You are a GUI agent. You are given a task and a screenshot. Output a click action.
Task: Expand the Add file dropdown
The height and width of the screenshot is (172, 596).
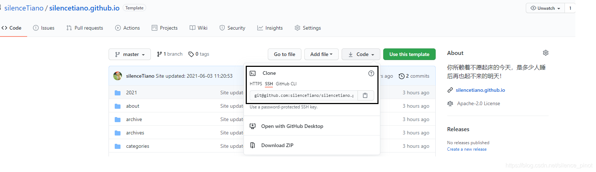point(321,54)
